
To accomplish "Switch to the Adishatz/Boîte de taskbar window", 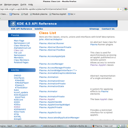I will tap(78, 126).
